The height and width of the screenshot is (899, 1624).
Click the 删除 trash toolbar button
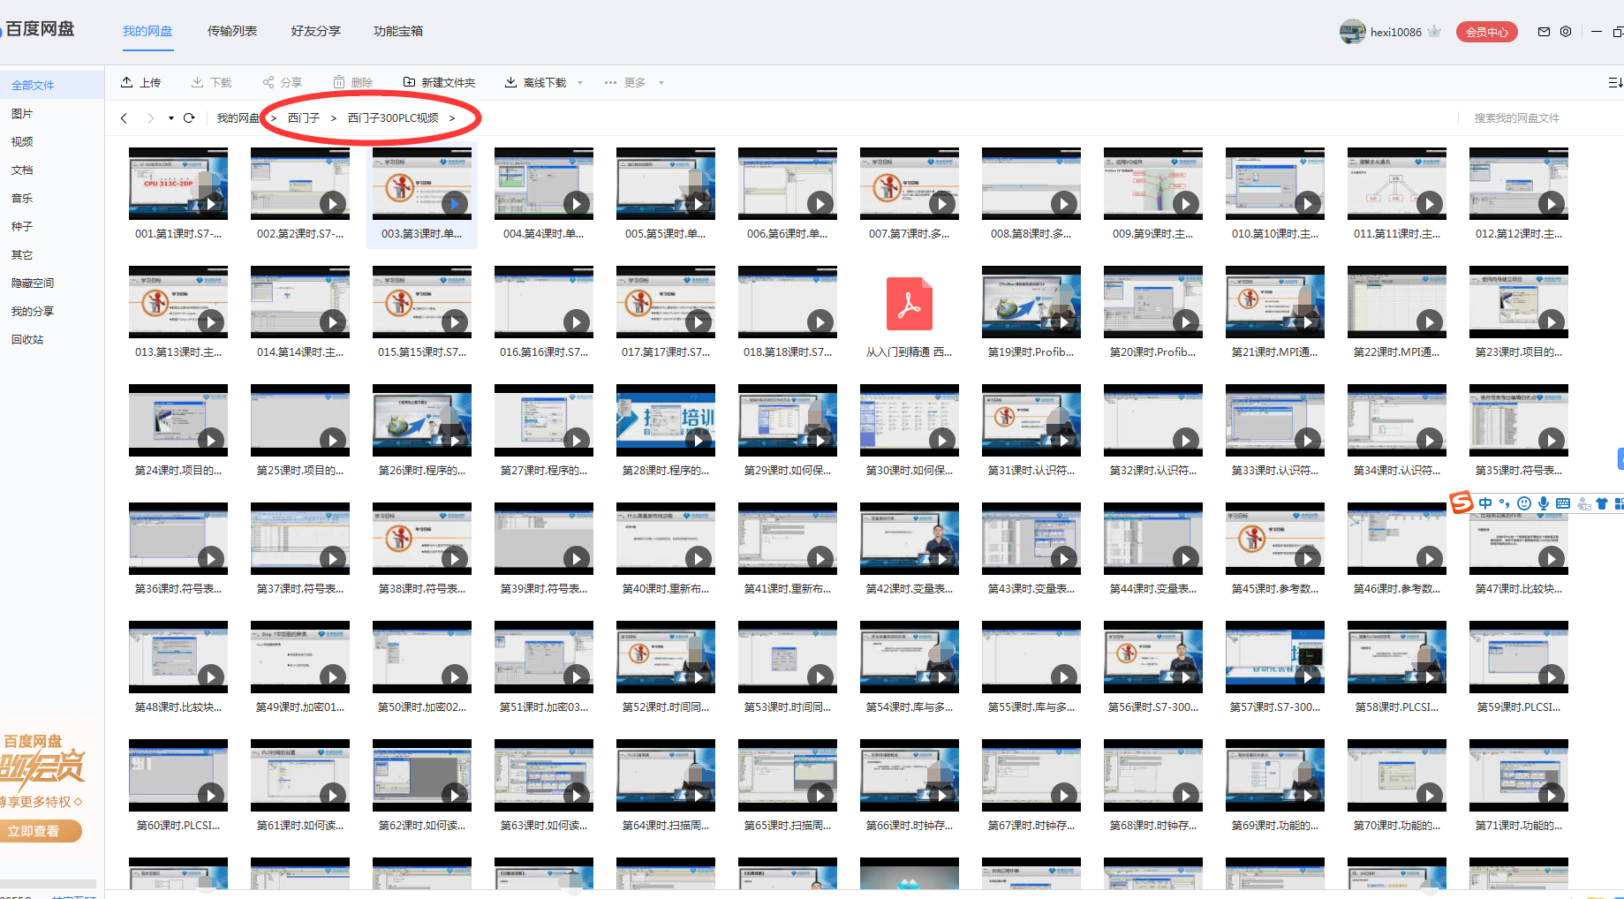[x=353, y=82]
